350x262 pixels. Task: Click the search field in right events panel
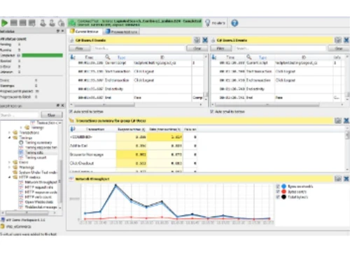click(281, 48)
